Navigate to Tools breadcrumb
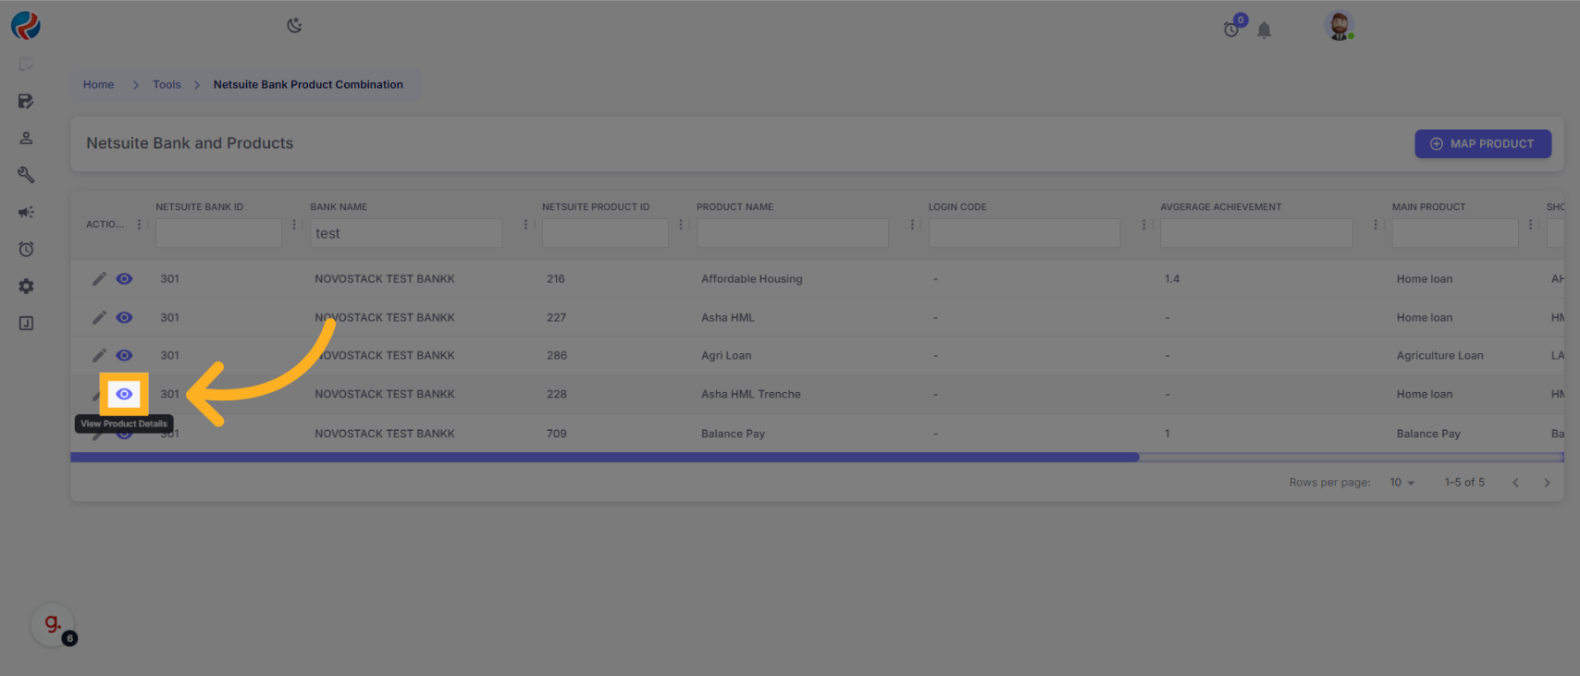Viewport: 1580px width, 676px height. point(167,85)
